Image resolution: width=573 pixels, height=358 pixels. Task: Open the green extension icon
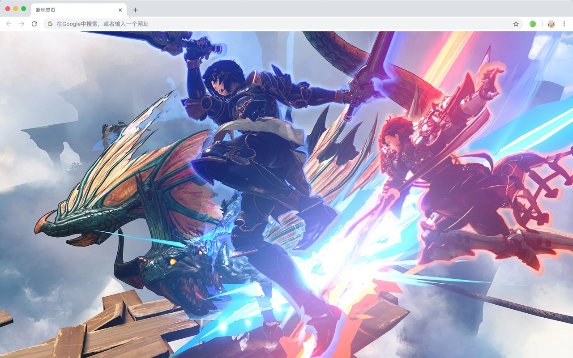pos(533,24)
